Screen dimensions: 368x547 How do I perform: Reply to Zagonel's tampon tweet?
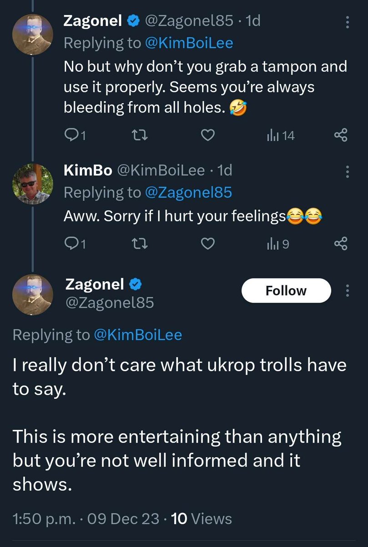click(x=72, y=135)
